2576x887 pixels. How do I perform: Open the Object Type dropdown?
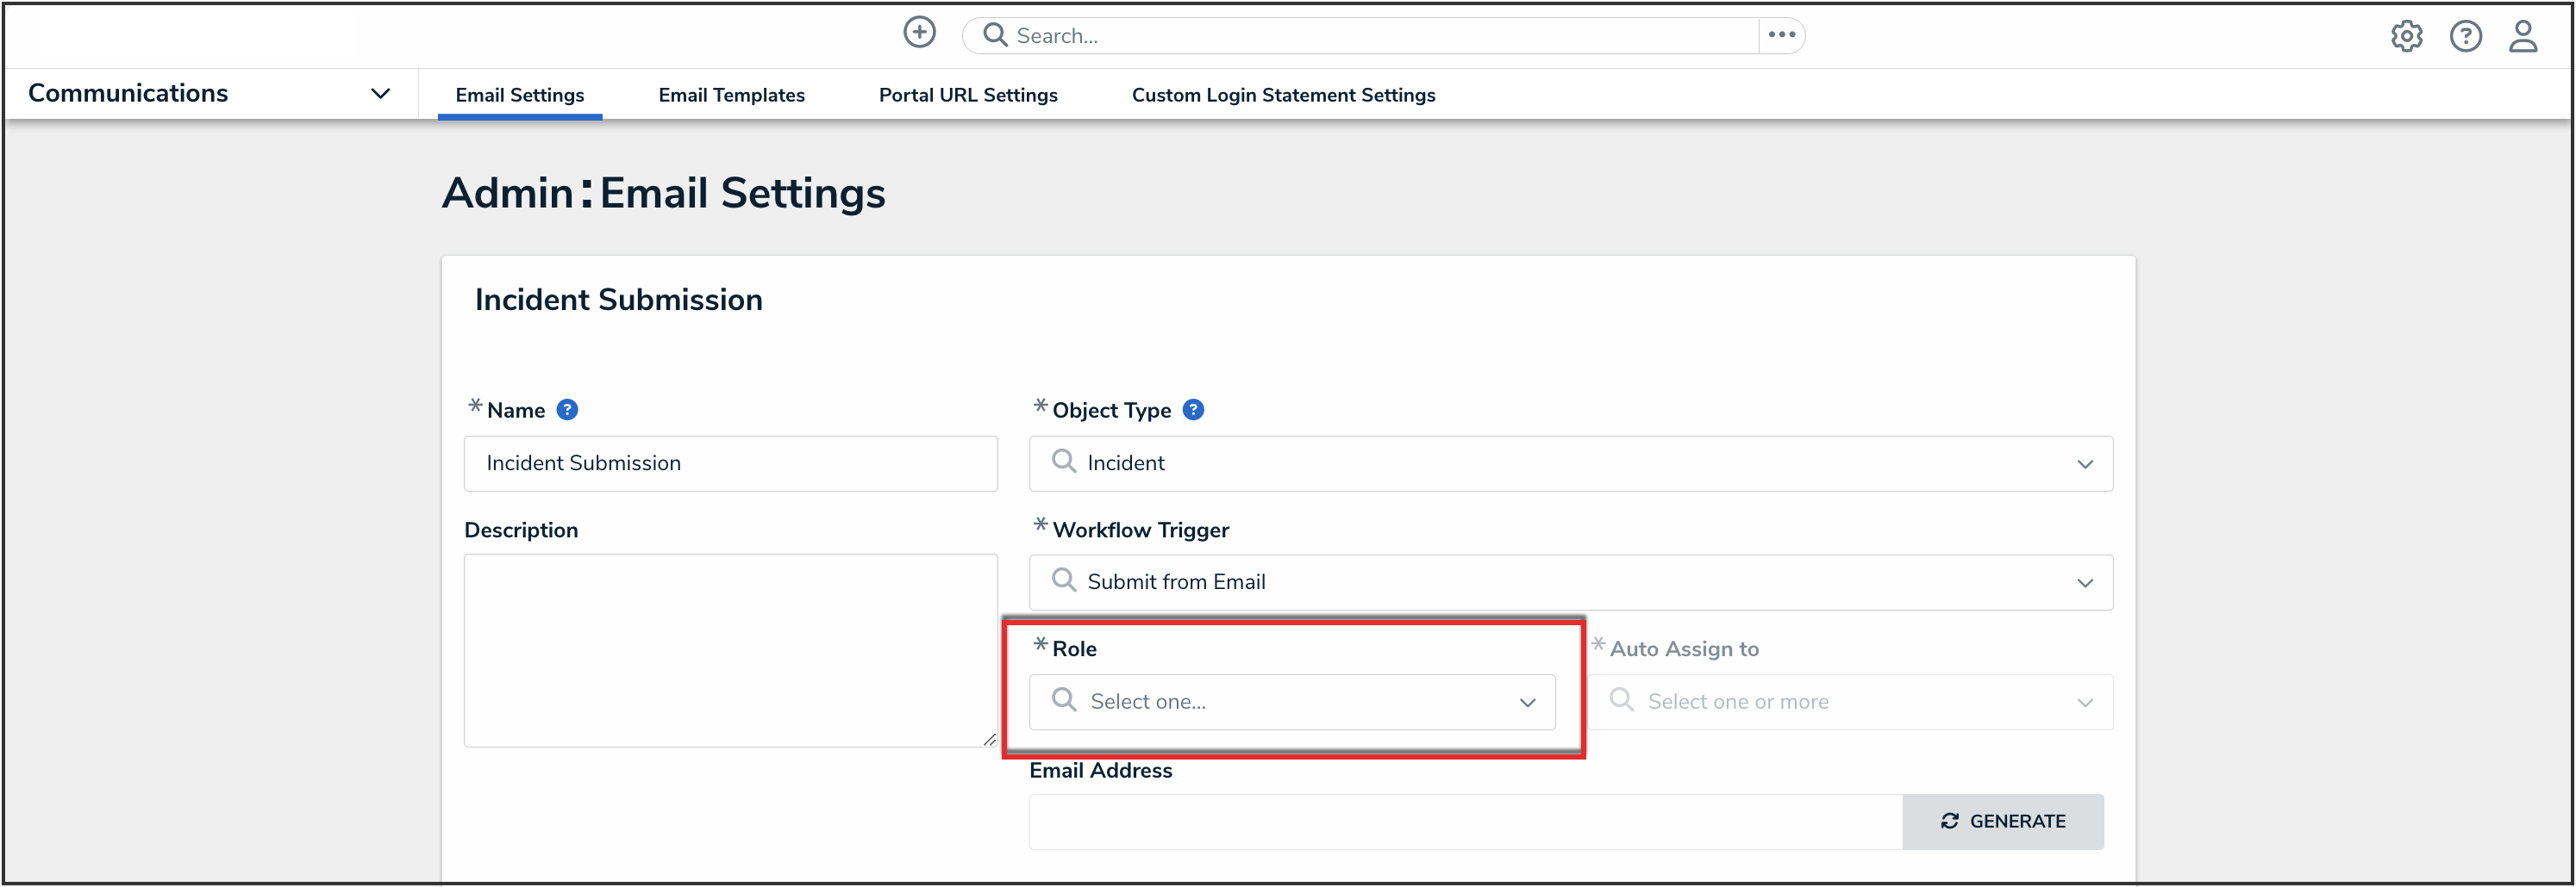(1570, 463)
